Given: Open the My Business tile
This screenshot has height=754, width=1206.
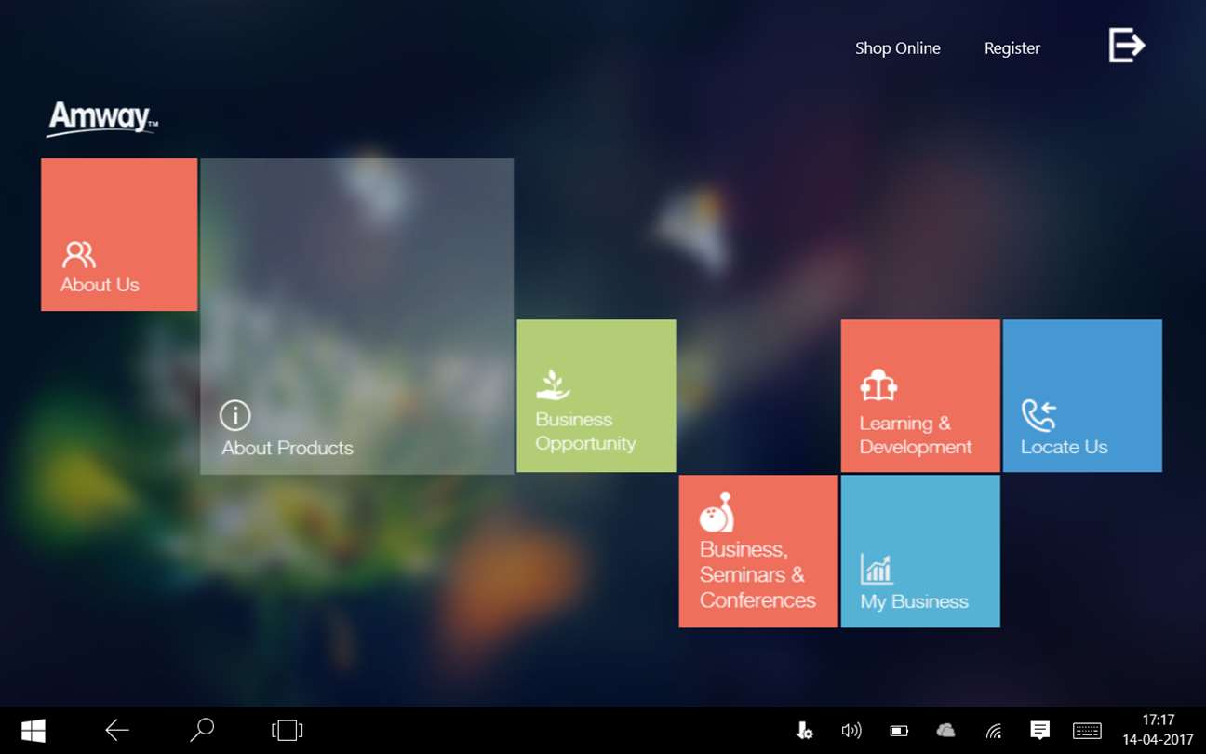Looking at the screenshot, I should click(x=920, y=551).
